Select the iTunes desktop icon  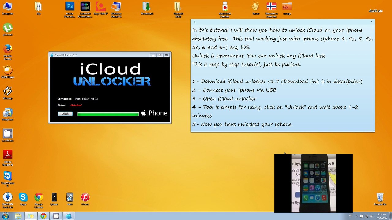85,199
